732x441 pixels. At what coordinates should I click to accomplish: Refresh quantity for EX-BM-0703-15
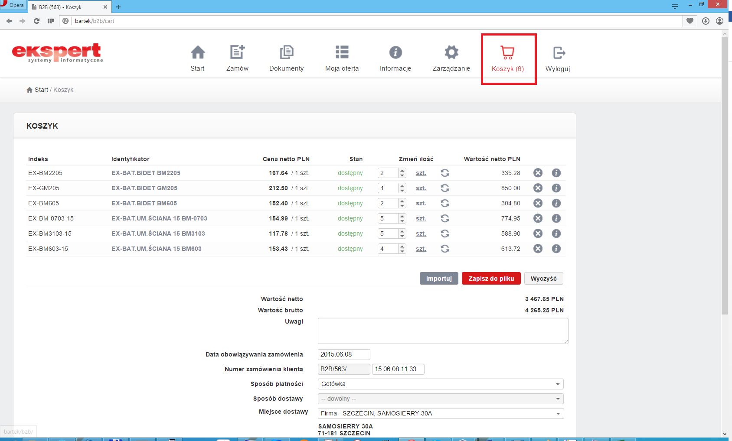(x=445, y=218)
